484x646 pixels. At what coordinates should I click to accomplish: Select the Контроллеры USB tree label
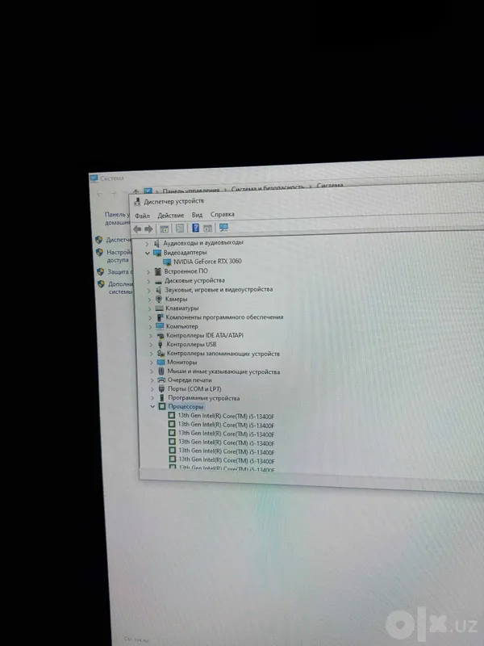click(191, 345)
